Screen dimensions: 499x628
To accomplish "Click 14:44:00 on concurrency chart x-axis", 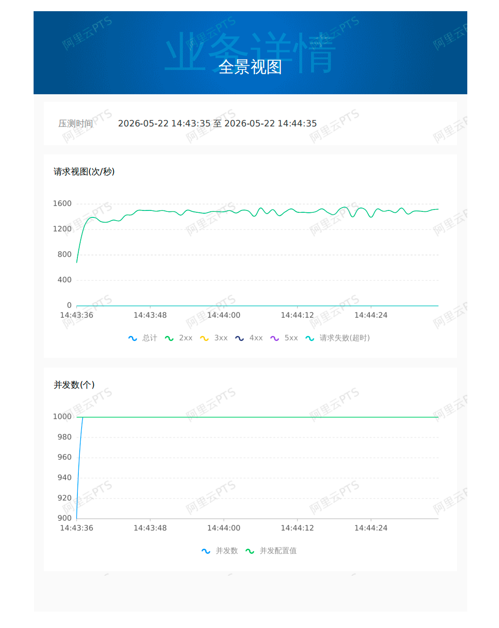I will point(224,528).
